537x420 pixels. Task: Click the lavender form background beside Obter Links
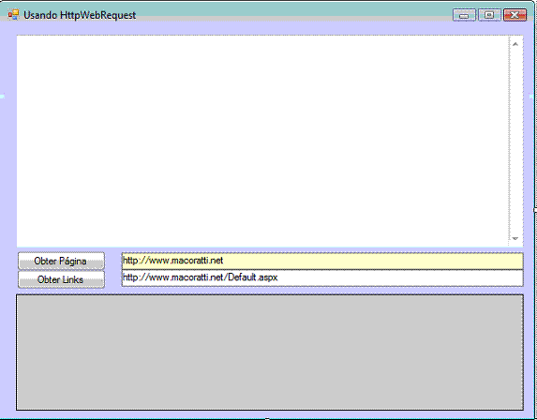[113, 279]
